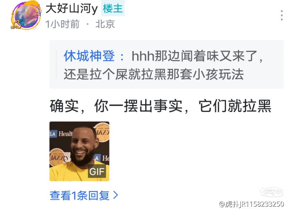
Task: Click the Hupu watermark logo
Action: [x=272, y=192]
